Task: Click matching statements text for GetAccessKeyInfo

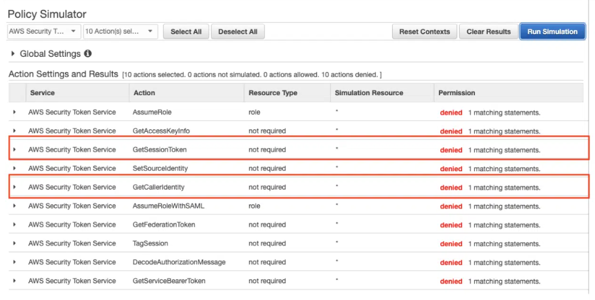Action: (504, 131)
